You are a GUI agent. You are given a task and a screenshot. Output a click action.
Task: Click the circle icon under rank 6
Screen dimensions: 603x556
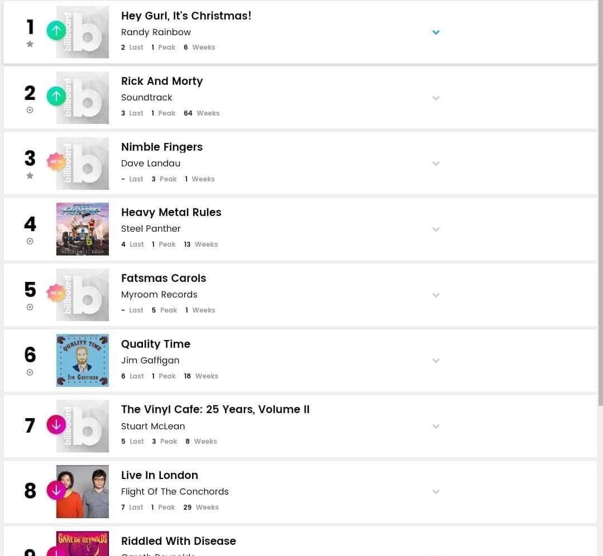point(30,372)
